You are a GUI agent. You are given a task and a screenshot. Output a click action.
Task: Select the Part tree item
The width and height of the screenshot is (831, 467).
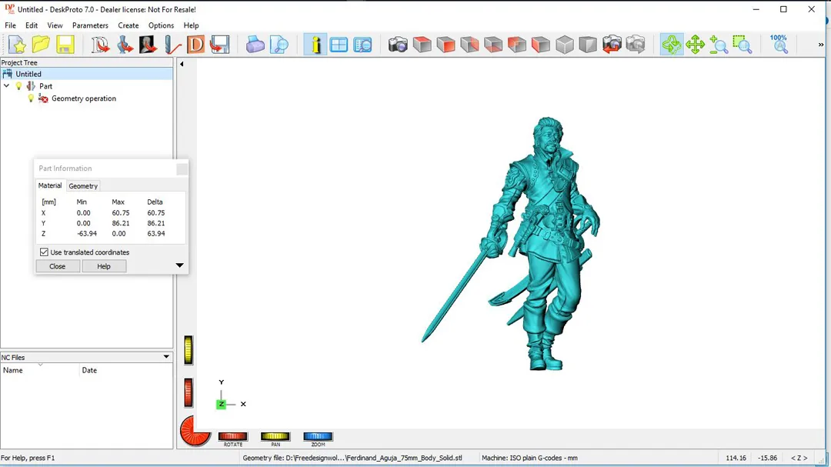45,86
